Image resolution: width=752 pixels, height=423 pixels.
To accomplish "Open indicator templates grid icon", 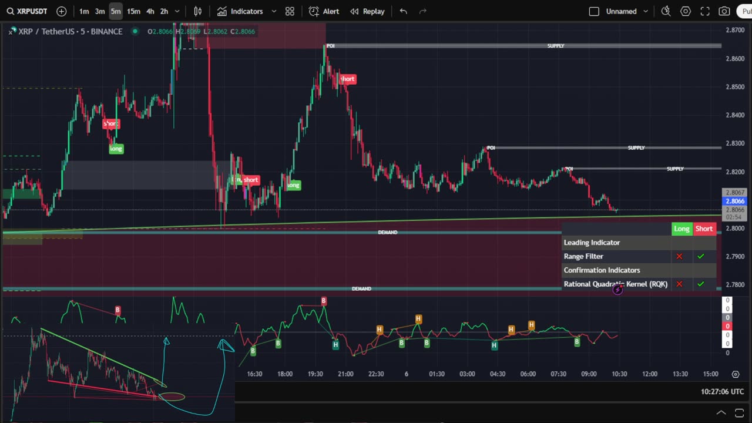I will coord(290,11).
